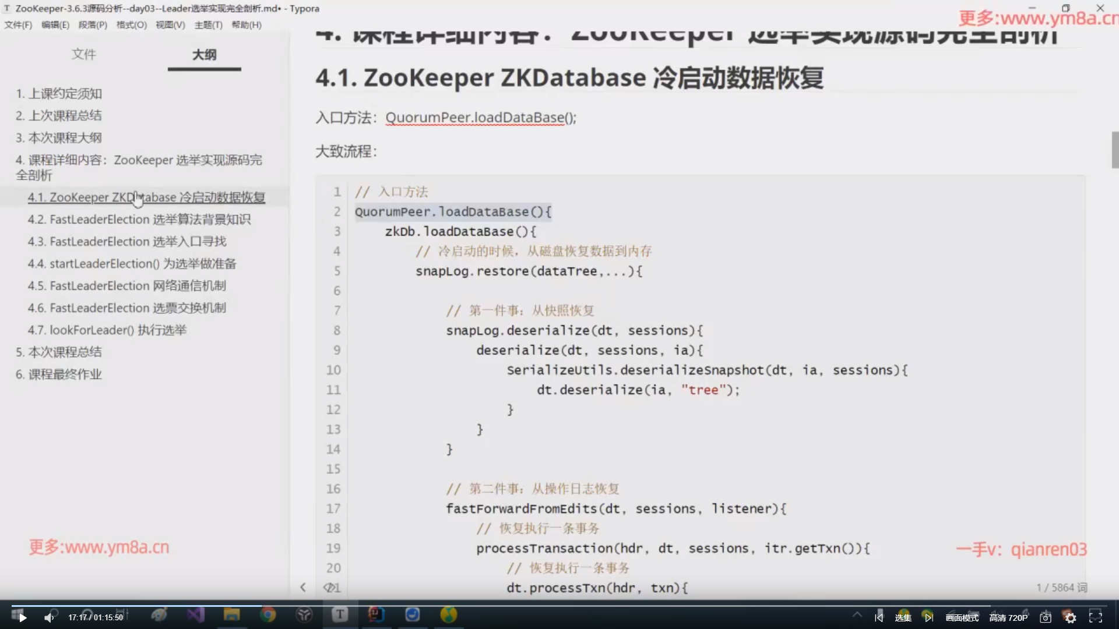The height and width of the screenshot is (629, 1119).
Task: Play the video
Action: click(x=22, y=617)
